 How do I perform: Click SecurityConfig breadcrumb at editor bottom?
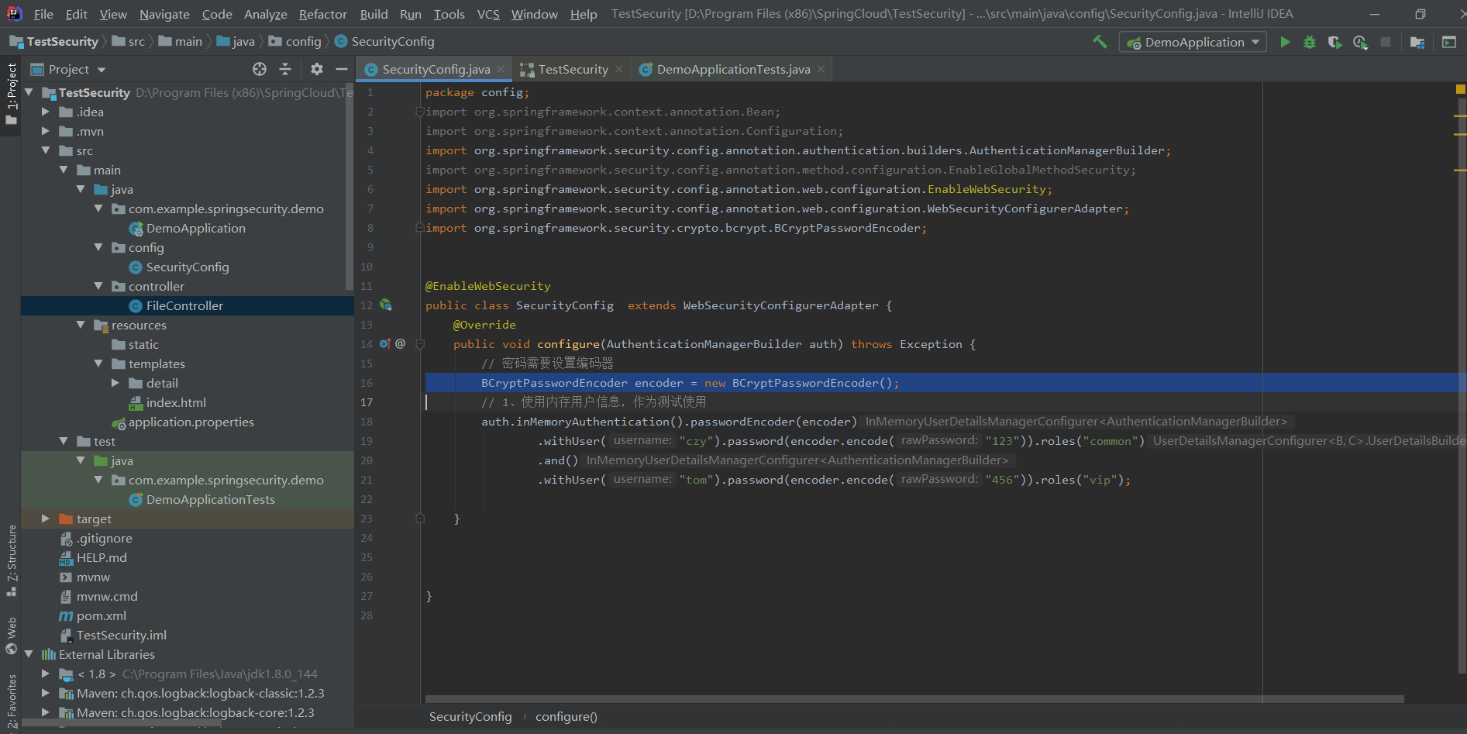470,716
